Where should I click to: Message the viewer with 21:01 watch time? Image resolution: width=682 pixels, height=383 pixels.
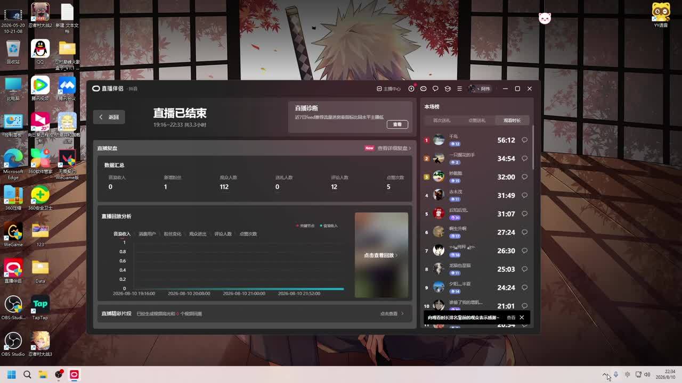pos(525,306)
